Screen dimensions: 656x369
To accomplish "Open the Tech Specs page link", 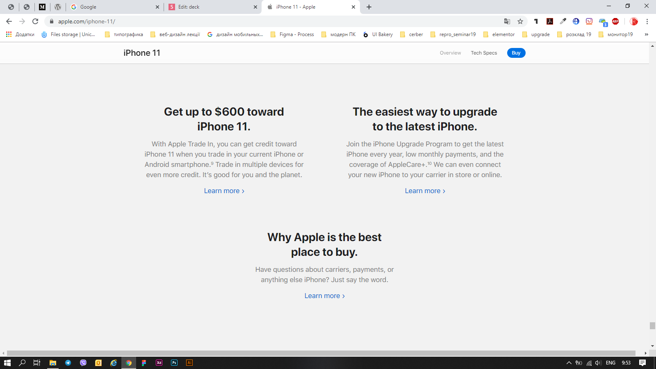I will pos(484,53).
